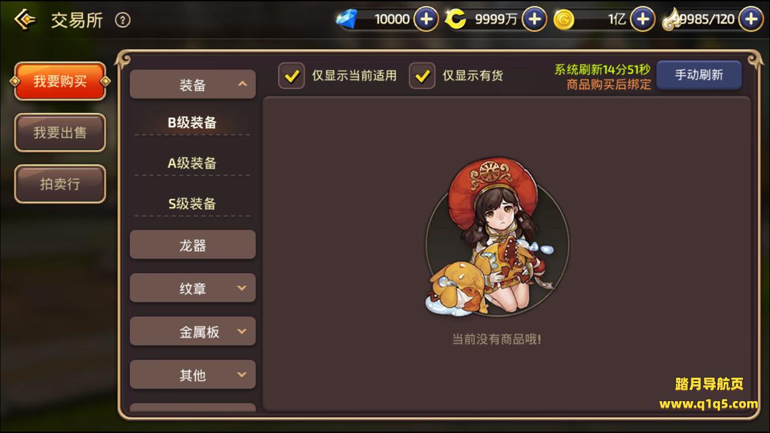Toggle the 仅显示有货 checkbox
770x433 pixels.
422,76
